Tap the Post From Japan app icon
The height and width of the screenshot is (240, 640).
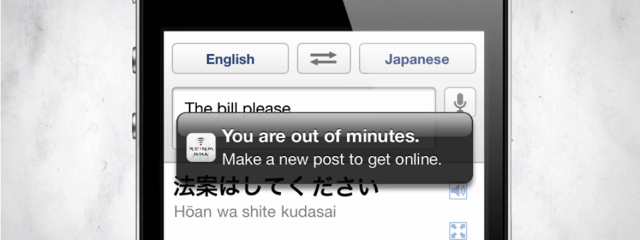point(201,148)
